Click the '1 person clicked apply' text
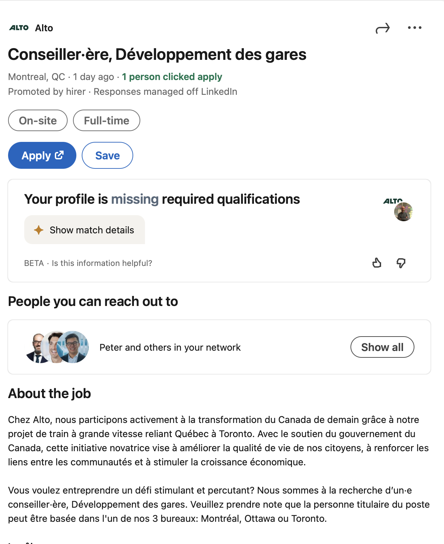Viewport: 444px width, 544px height. [172, 77]
